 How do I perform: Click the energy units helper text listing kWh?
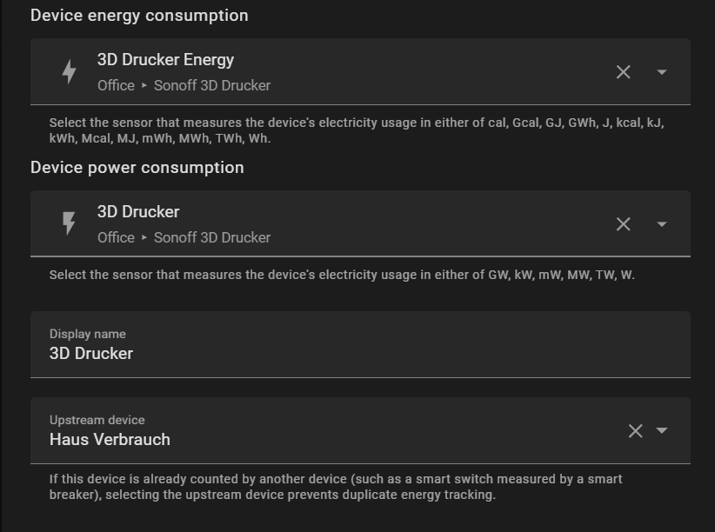[357, 130]
